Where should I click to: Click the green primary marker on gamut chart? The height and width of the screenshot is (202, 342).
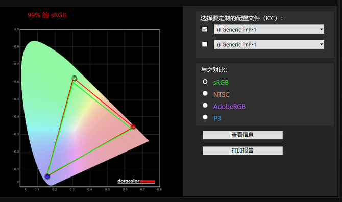75,78
